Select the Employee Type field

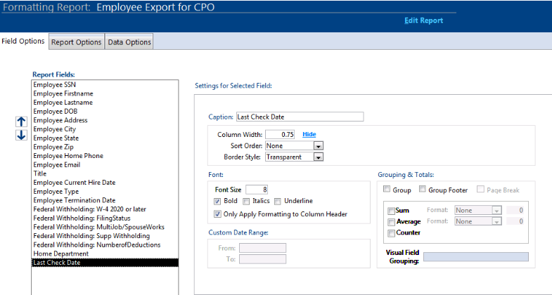tap(105, 192)
